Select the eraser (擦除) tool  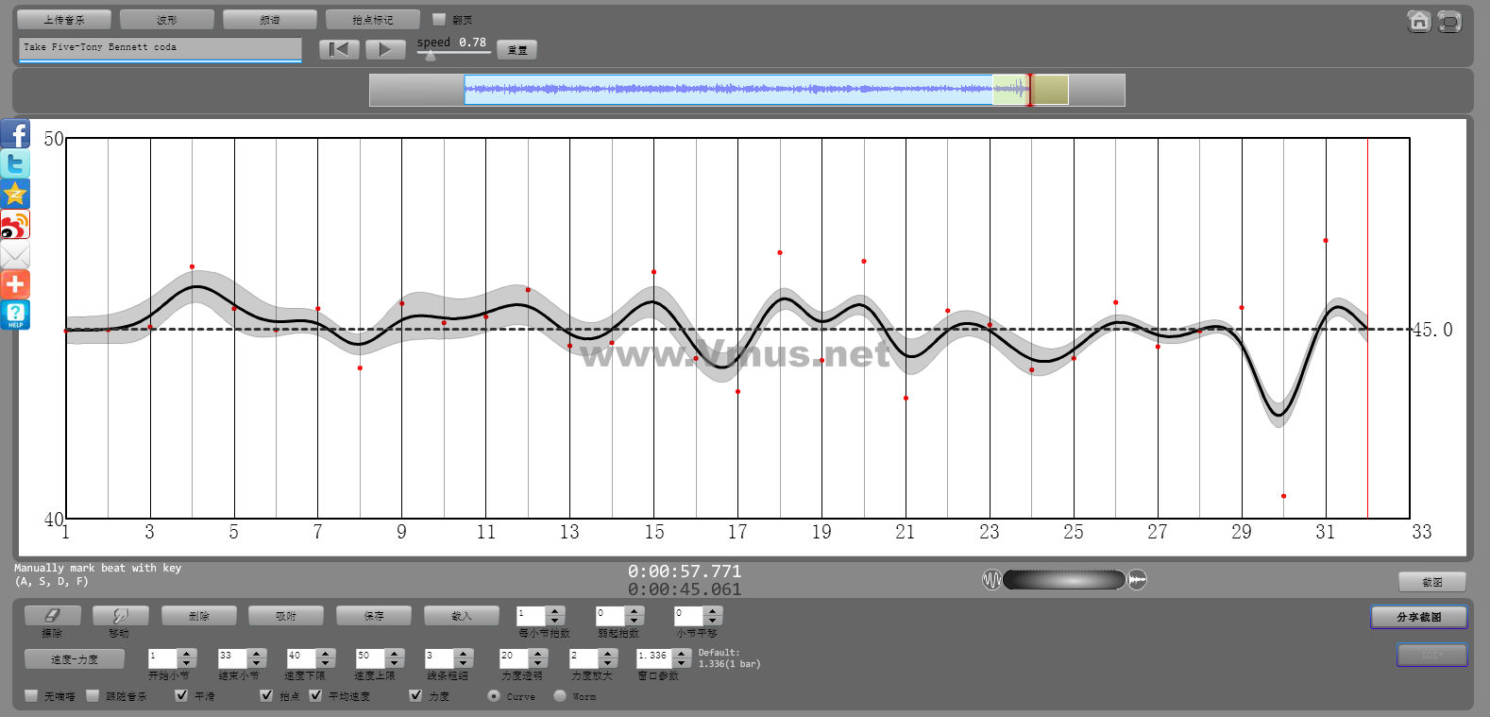[52, 616]
